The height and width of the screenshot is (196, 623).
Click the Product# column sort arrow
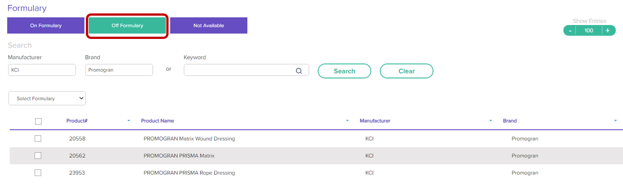129,121
